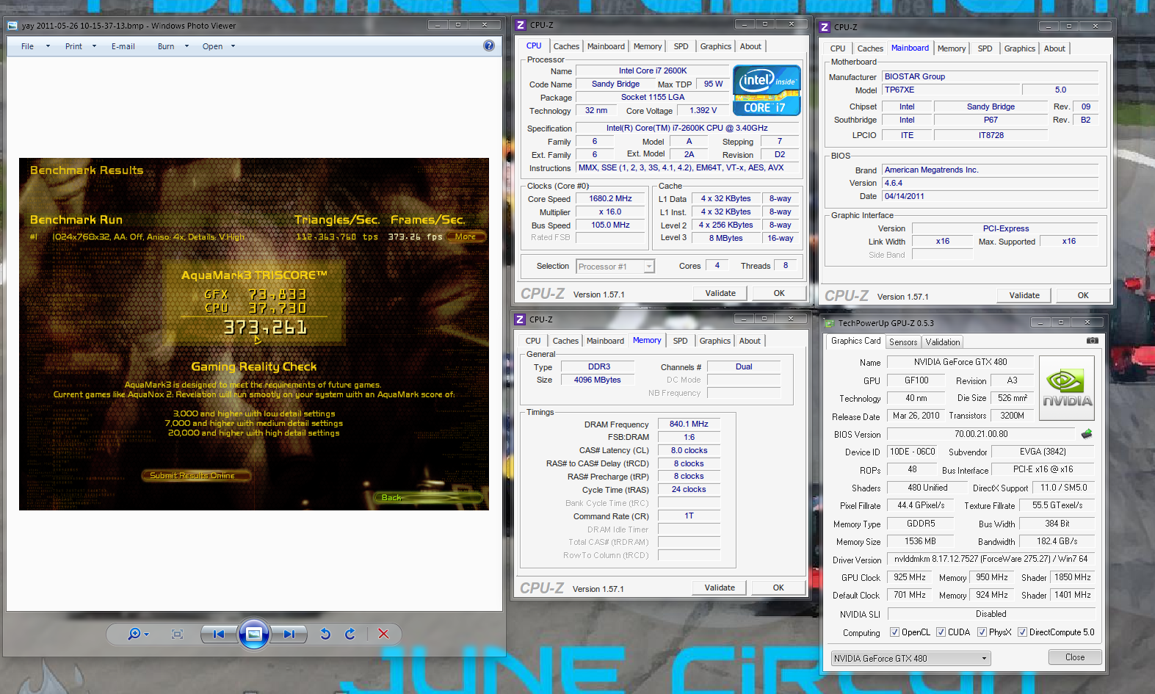Click the benchmark results image
Image resolution: width=1155 pixels, height=694 pixels.
254,334
